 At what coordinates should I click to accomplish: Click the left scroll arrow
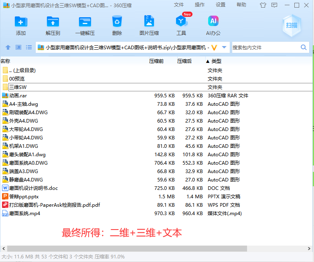(x=4, y=249)
